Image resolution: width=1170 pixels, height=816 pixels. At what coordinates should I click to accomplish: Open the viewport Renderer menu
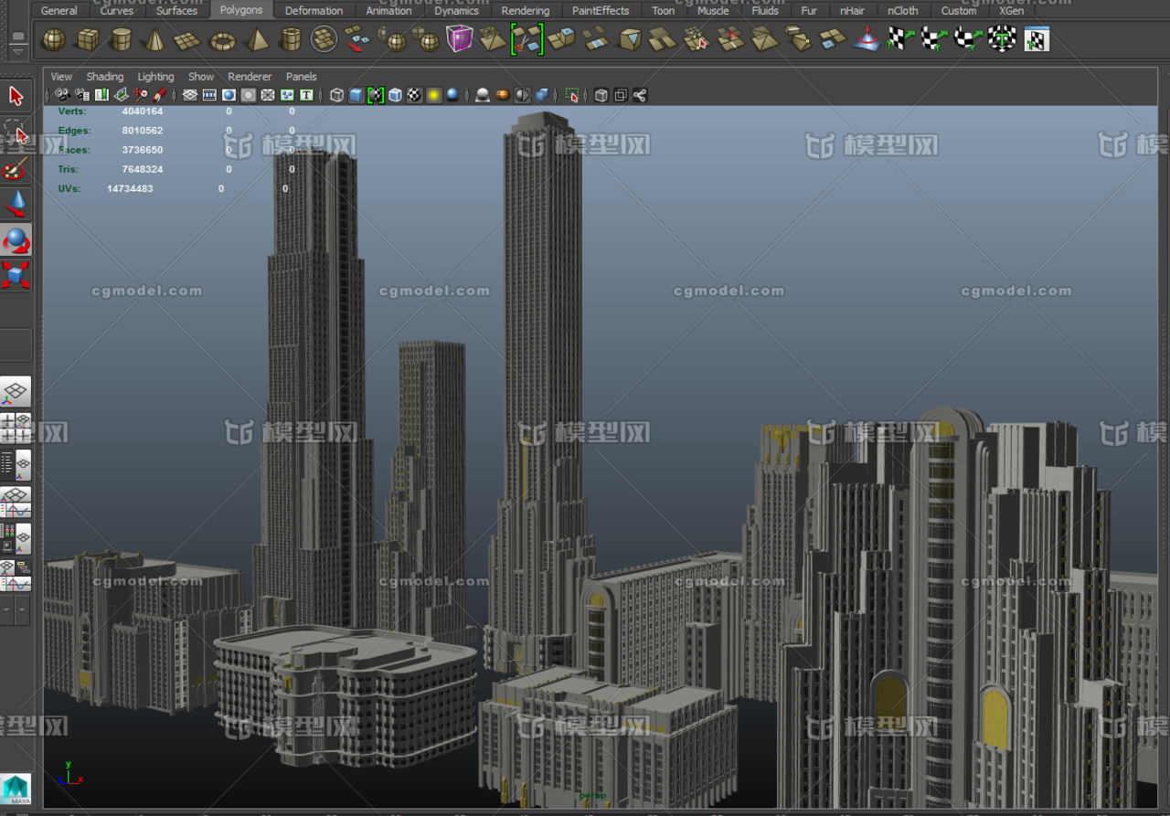pyautogui.click(x=250, y=77)
